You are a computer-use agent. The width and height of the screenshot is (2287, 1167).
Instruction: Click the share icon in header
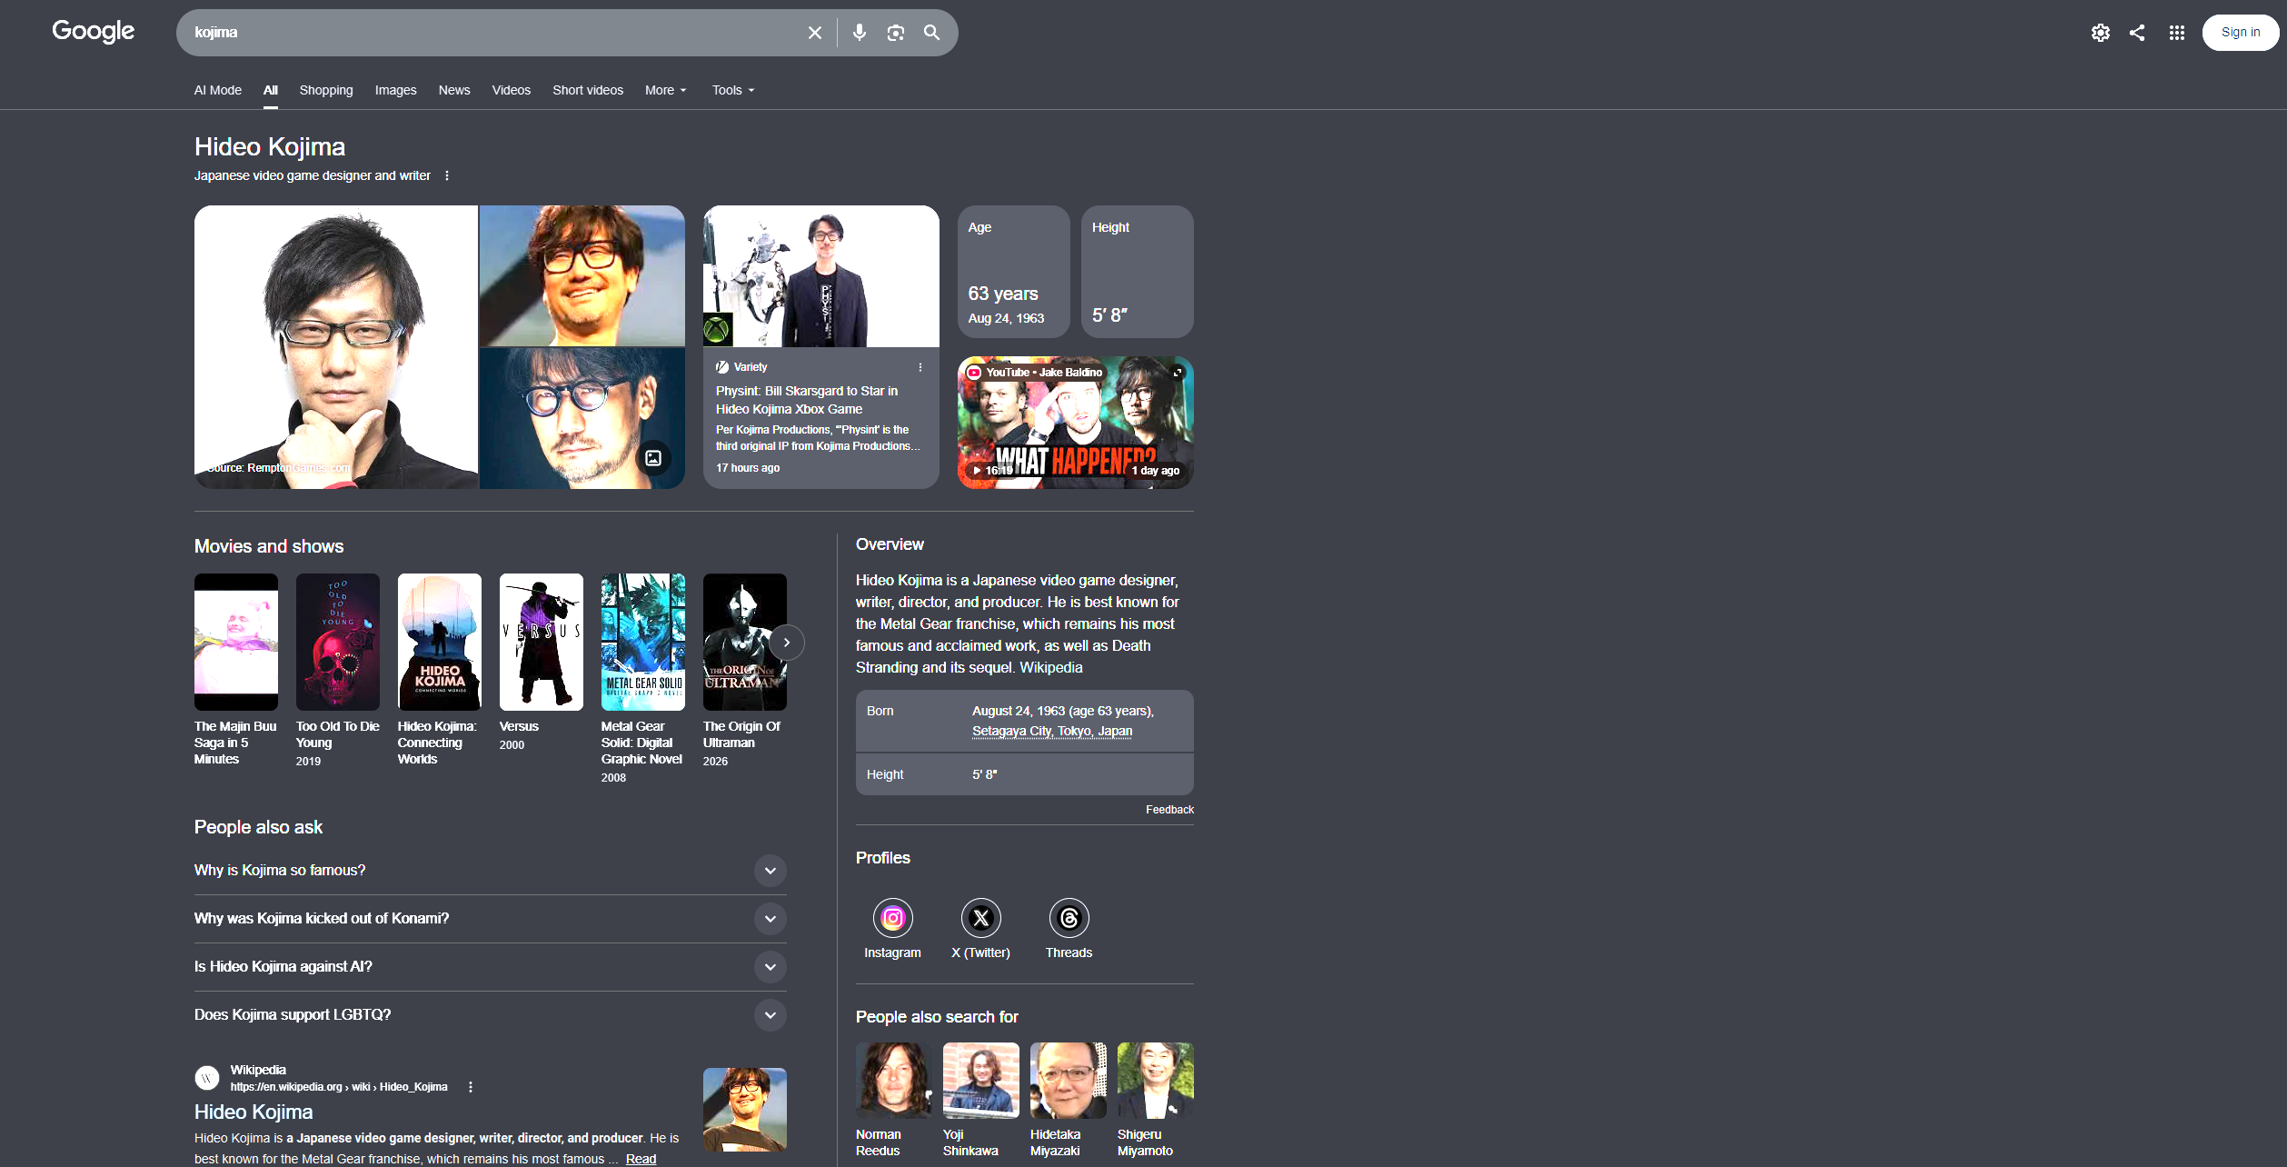coord(2136,33)
